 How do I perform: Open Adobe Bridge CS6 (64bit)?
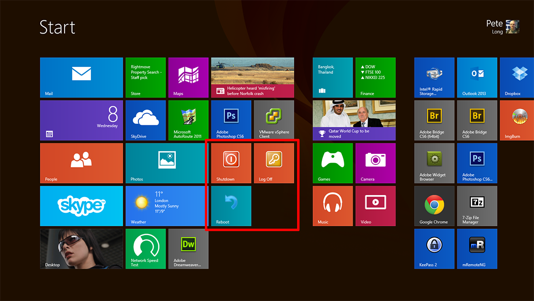pyautogui.click(x=434, y=120)
